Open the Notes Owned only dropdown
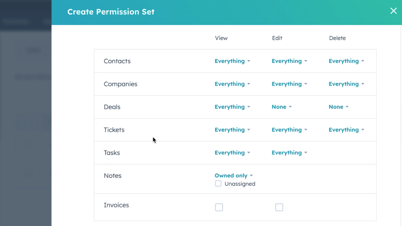The height and width of the screenshot is (226, 402). [234, 175]
